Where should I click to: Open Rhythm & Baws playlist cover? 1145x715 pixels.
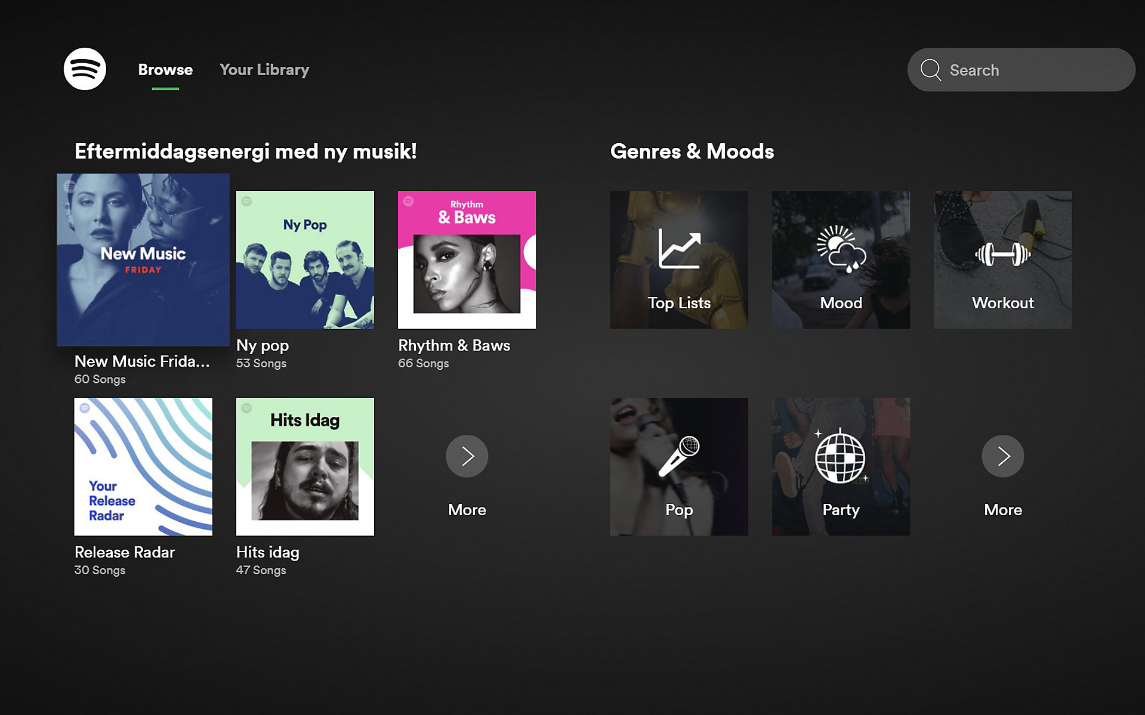pos(467,259)
